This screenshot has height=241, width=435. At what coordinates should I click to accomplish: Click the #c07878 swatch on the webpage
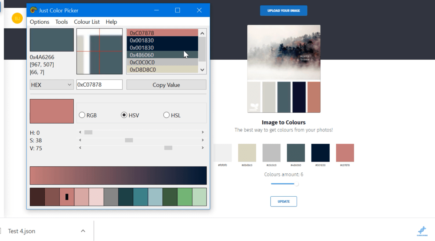pos(345,153)
